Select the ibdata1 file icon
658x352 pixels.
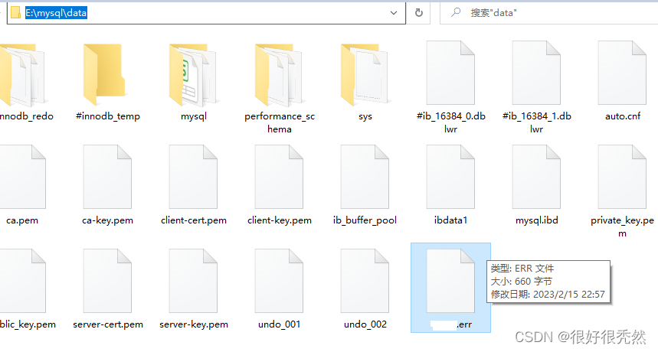[x=450, y=177]
